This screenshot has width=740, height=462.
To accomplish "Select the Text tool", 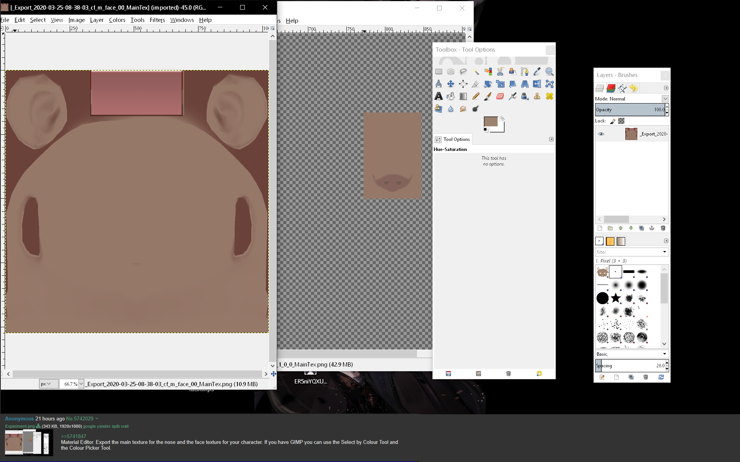I will [x=439, y=96].
